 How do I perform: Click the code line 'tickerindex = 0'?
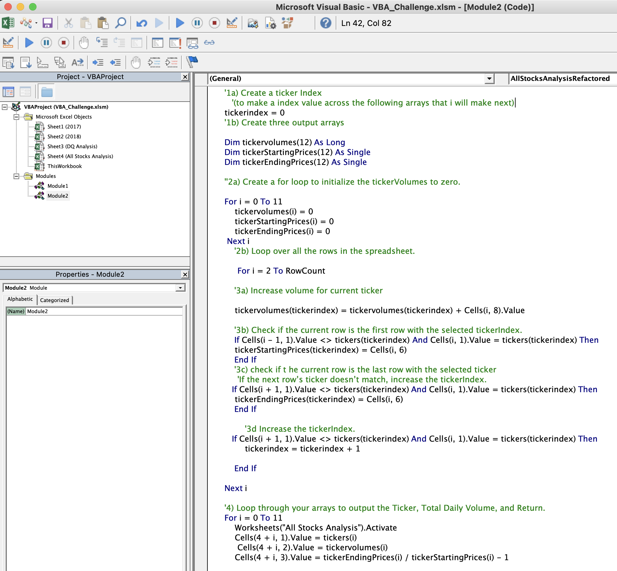[x=254, y=113]
